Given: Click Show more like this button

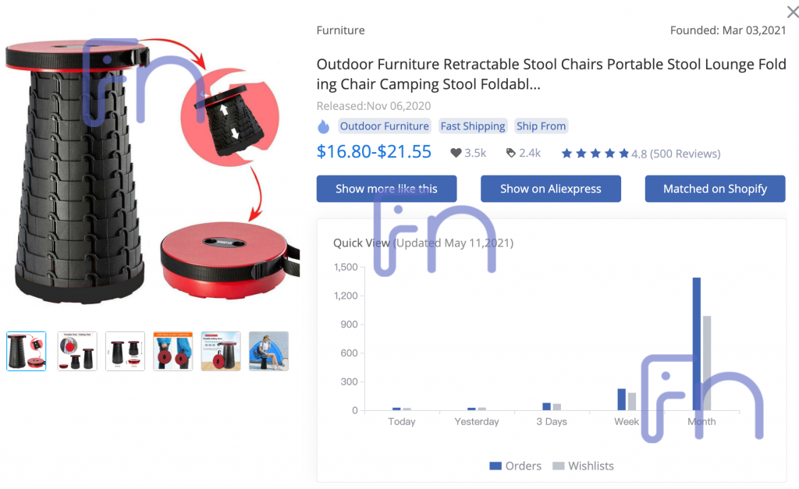Looking at the screenshot, I should coord(386,189).
